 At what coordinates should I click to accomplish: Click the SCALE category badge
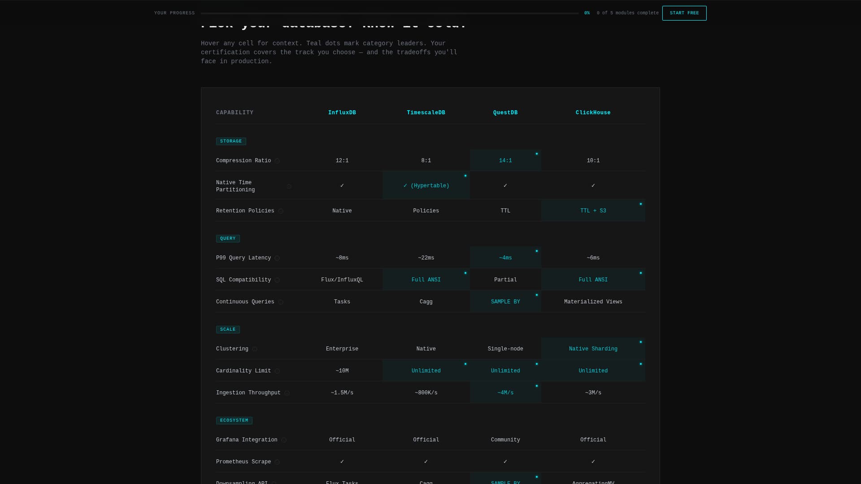pos(228,329)
